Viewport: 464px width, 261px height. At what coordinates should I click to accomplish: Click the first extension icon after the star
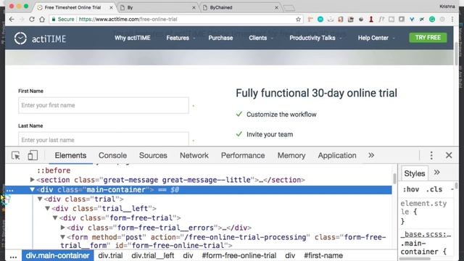[310, 20]
